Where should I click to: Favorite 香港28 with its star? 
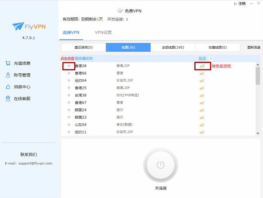coord(69,66)
